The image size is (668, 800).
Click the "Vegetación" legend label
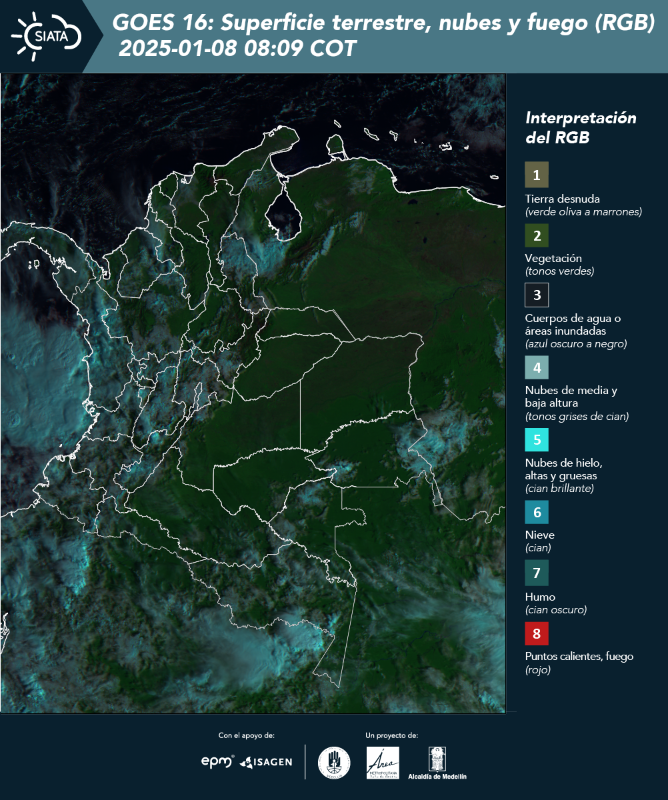pyautogui.click(x=553, y=259)
